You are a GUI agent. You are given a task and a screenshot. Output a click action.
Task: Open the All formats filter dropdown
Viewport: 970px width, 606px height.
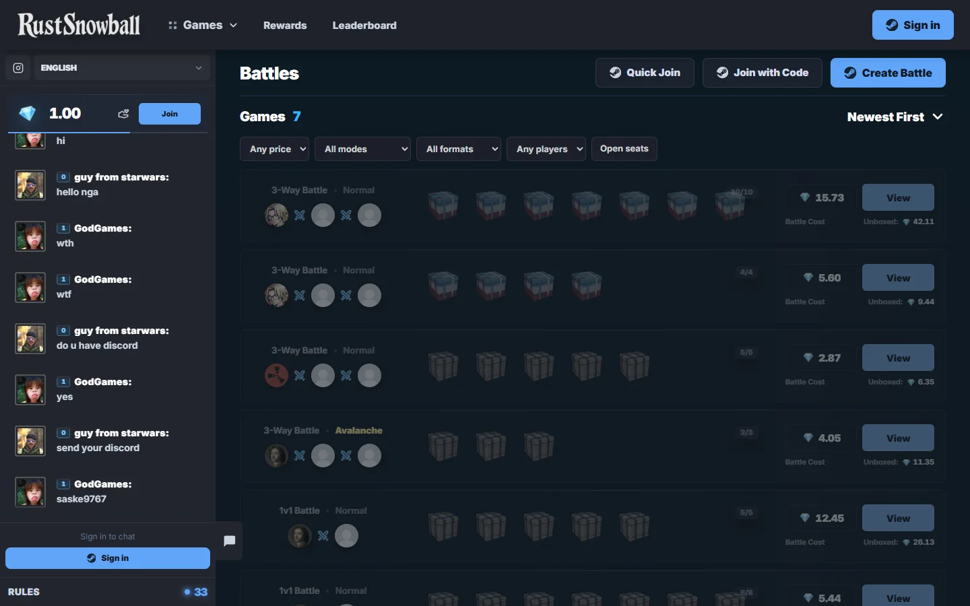pyautogui.click(x=459, y=149)
